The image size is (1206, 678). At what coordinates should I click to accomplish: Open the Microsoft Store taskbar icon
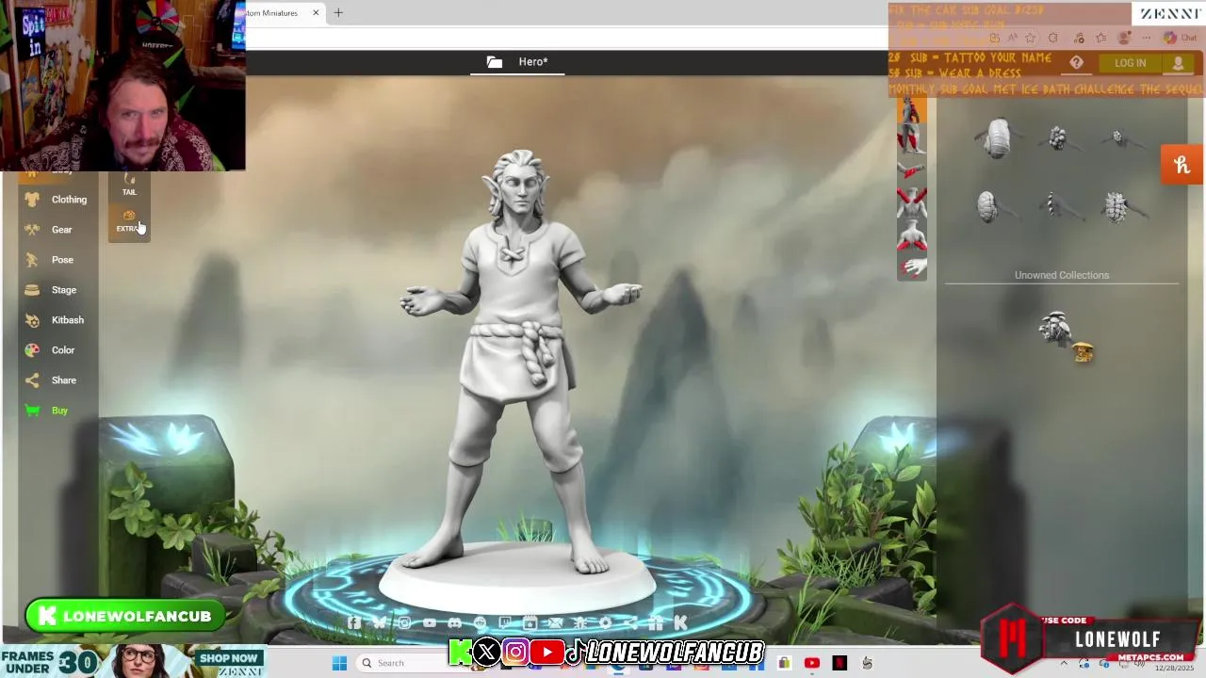pos(784,663)
